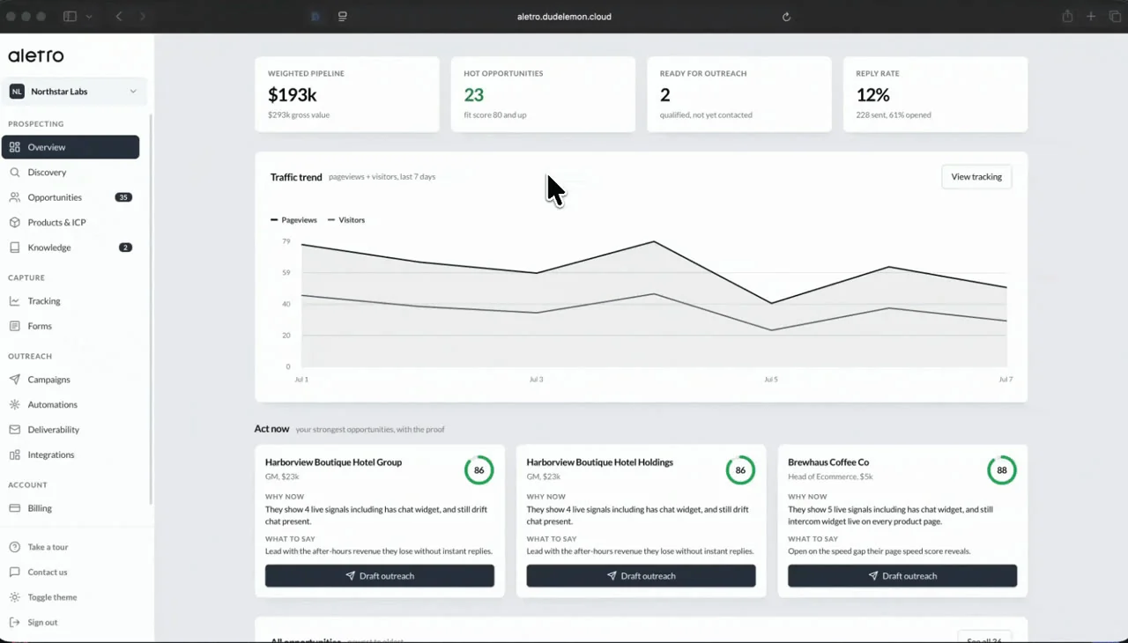
Task: Click the browser forward arrow
Action: pos(143,17)
